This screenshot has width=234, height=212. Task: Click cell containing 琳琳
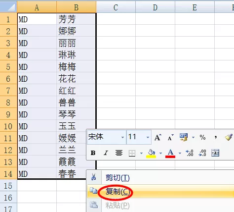point(76,55)
